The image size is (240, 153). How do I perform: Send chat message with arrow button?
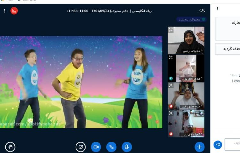[x=218, y=145]
